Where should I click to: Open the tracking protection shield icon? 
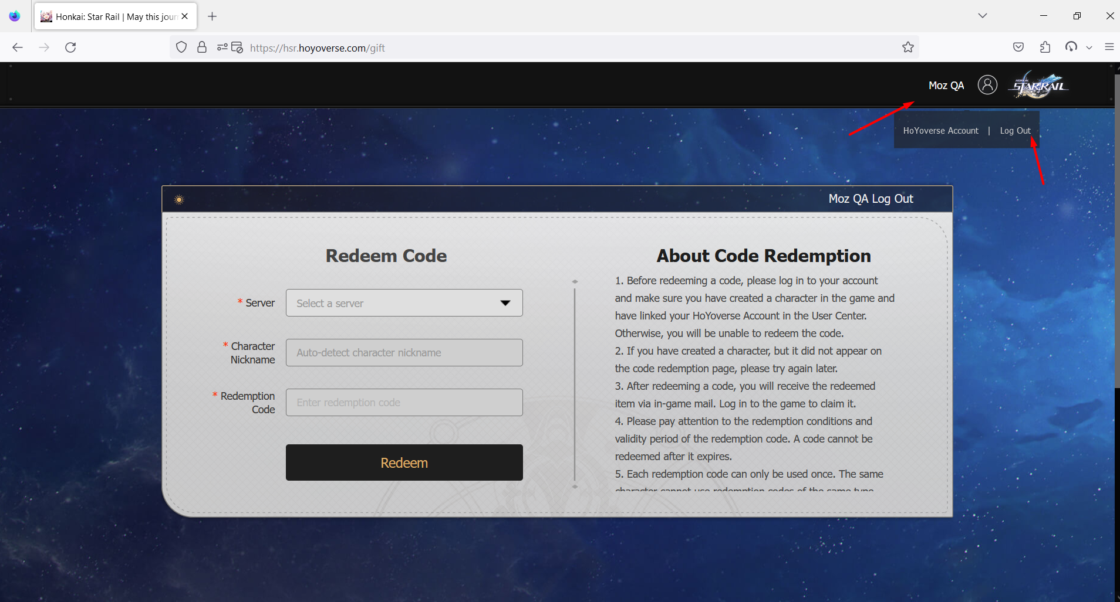coord(181,47)
